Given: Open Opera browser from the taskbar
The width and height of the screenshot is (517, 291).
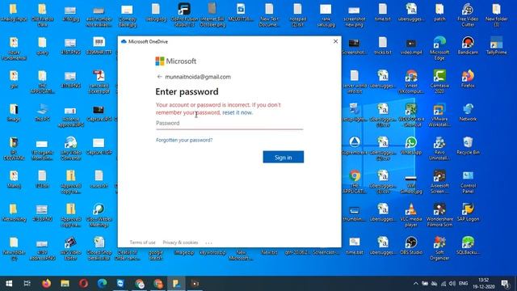Looking at the screenshot, I should pos(83,284).
